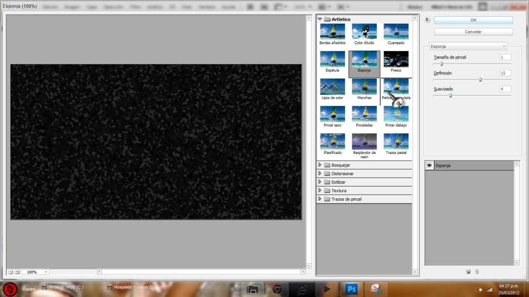Click the Suavizado value field
The image size is (529, 297).
pyautogui.click(x=505, y=89)
